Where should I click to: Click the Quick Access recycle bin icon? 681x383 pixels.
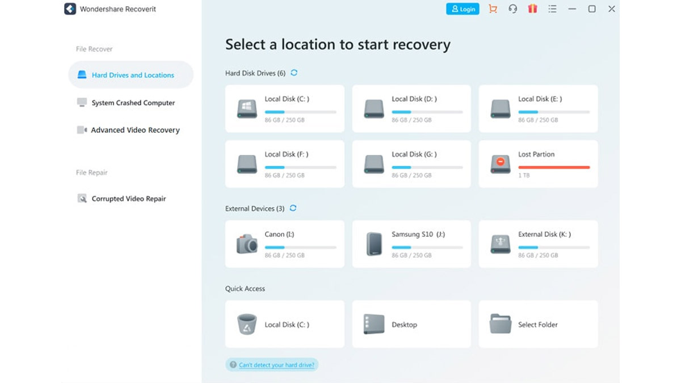[247, 325]
